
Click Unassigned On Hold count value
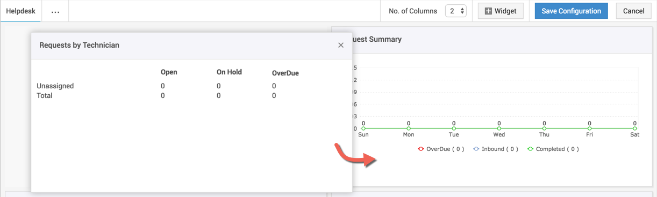(x=219, y=86)
